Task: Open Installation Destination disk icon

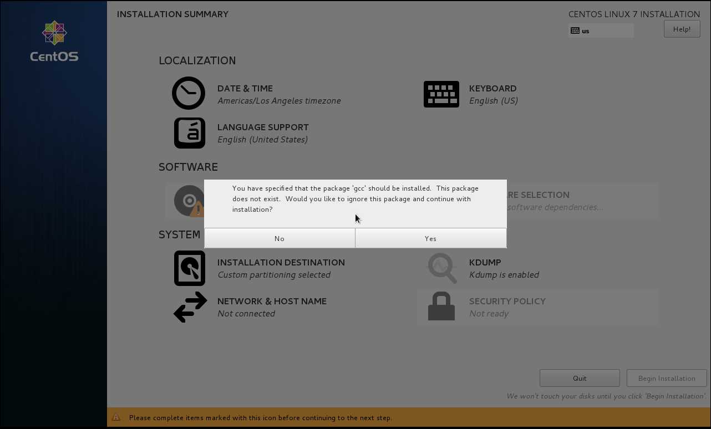Action: click(190, 268)
